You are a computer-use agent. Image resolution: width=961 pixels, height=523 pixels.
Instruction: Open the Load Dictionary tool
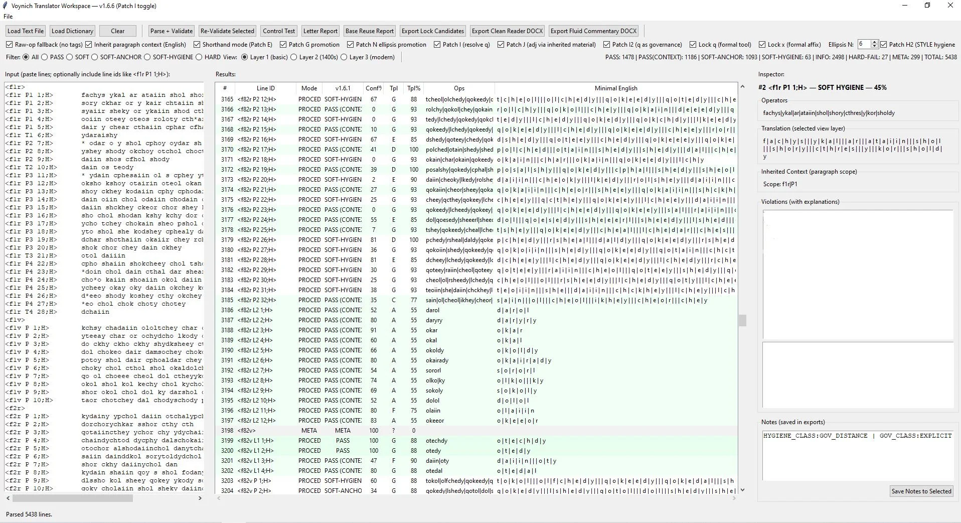click(x=72, y=31)
